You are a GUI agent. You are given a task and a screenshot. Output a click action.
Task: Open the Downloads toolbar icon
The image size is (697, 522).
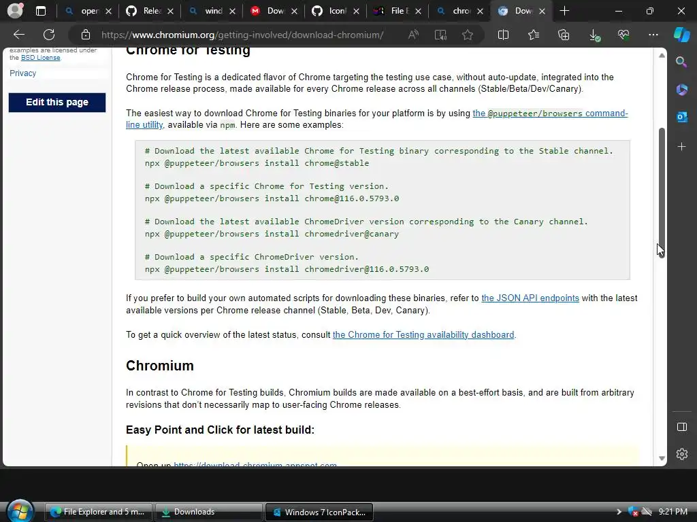coord(594,35)
